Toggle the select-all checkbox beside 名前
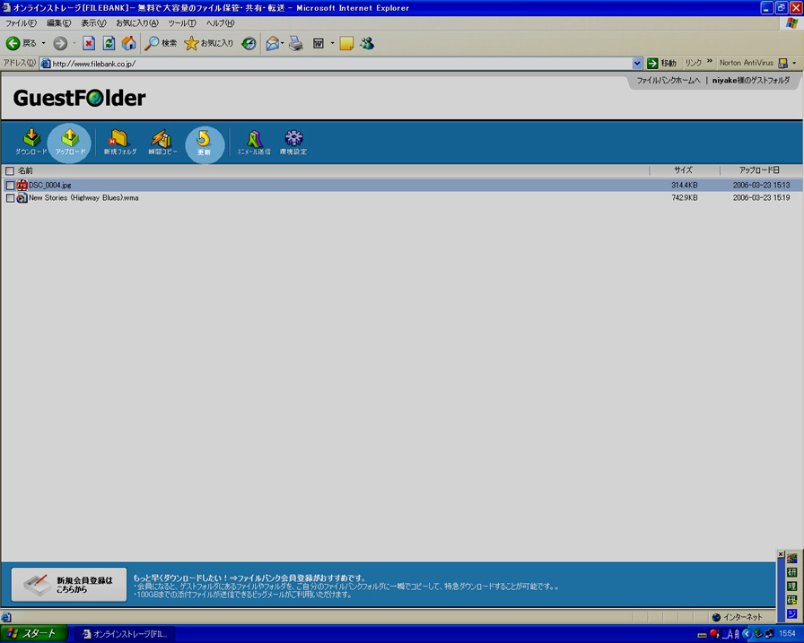The height and width of the screenshot is (643, 804). [x=10, y=170]
